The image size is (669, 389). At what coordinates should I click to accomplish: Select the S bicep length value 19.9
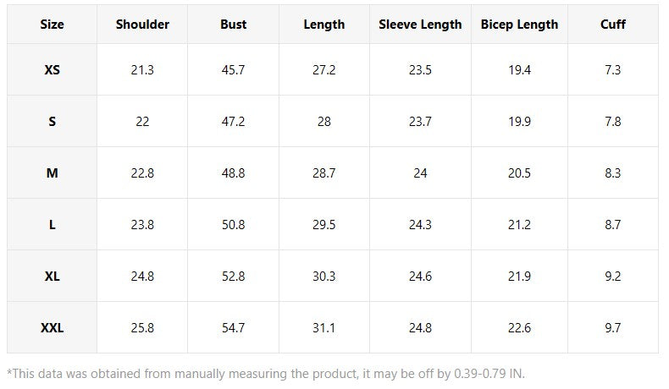(x=519, y=122)
